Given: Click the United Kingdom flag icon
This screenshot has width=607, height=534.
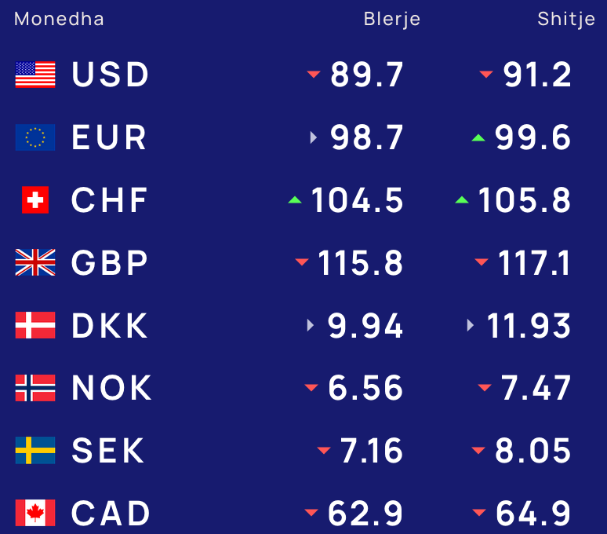Looking at the screenshot, I should click(x=35, y=262).
